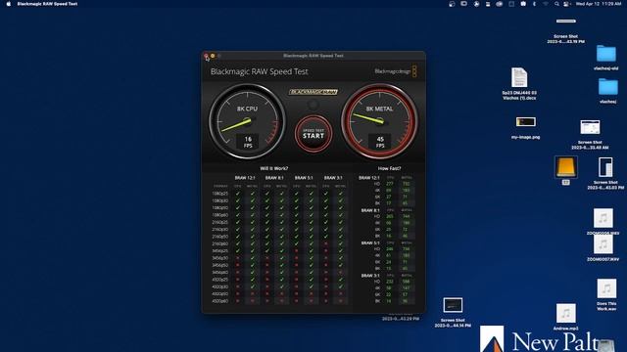
Task: Click the 2160p60 format row label
Action: [x=219, y=243]
